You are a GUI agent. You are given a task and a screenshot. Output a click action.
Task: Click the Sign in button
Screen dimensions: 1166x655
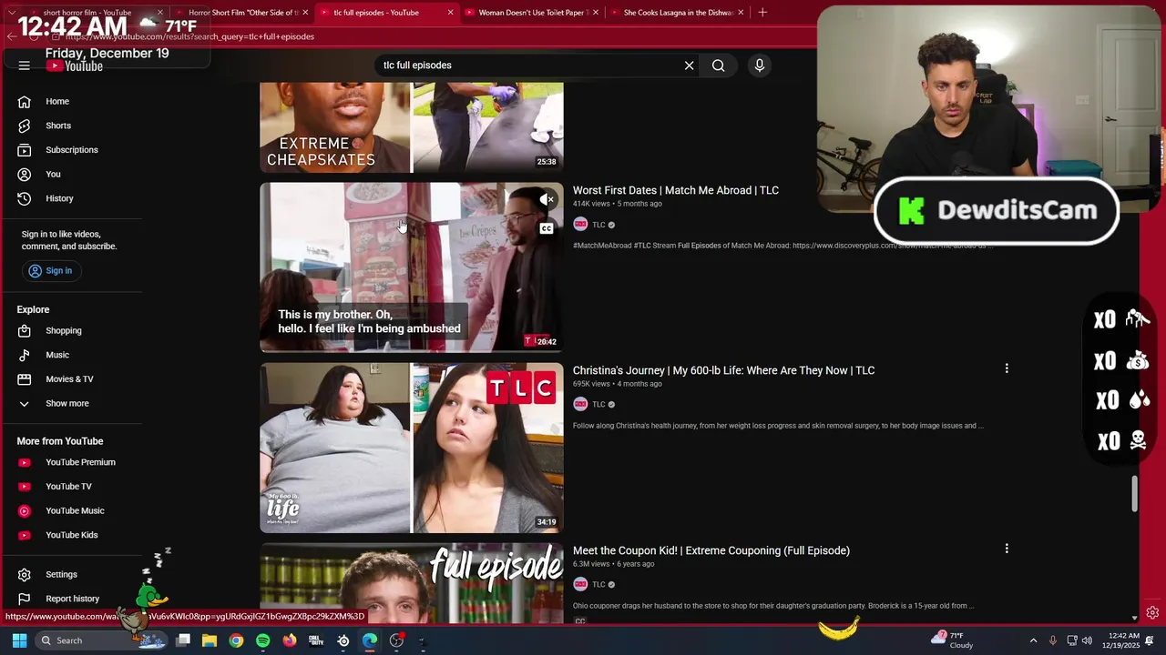(x=50, y=271)
